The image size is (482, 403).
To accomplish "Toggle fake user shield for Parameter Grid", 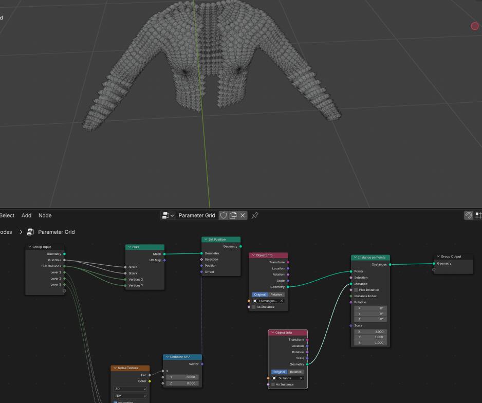I will [224, 215].
